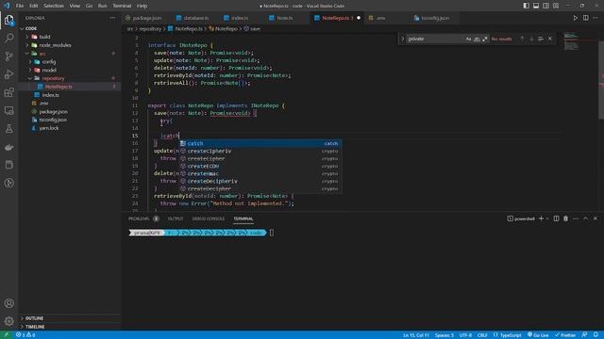Toggle Find in Selection option
Image resolution: width=604 pixels, height=339 pixels.
click(x=541, y=39)
